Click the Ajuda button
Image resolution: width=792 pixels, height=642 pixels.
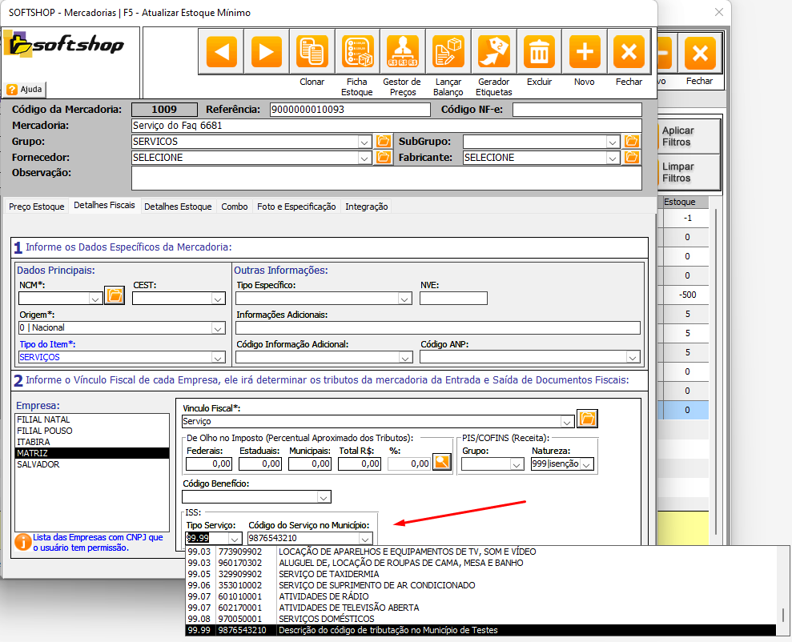[26, 89]
